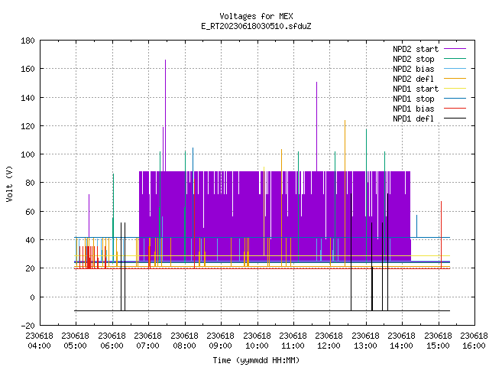The height and width of the screenshot is (367, 489).
Task: Click the x-axis tick label 14:00
Action: pyautogui.click(x=402, y=346)
